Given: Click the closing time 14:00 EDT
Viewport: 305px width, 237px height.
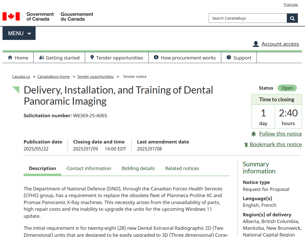Looking at the screenshot, I should click(115, 149).
